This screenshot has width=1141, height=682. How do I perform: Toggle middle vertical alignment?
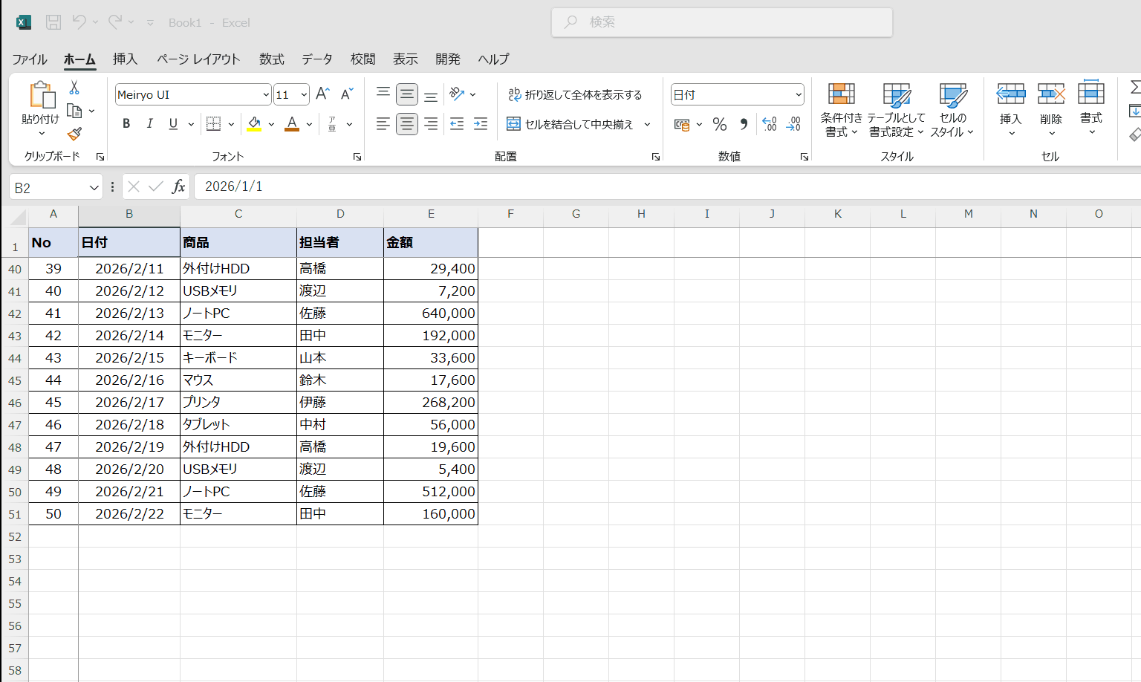point(406,94)
